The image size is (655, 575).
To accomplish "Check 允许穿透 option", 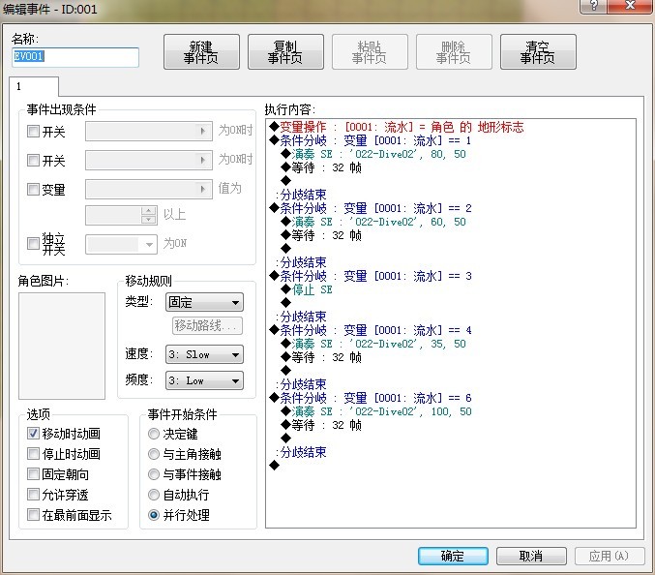I will [x=33, y=495].
